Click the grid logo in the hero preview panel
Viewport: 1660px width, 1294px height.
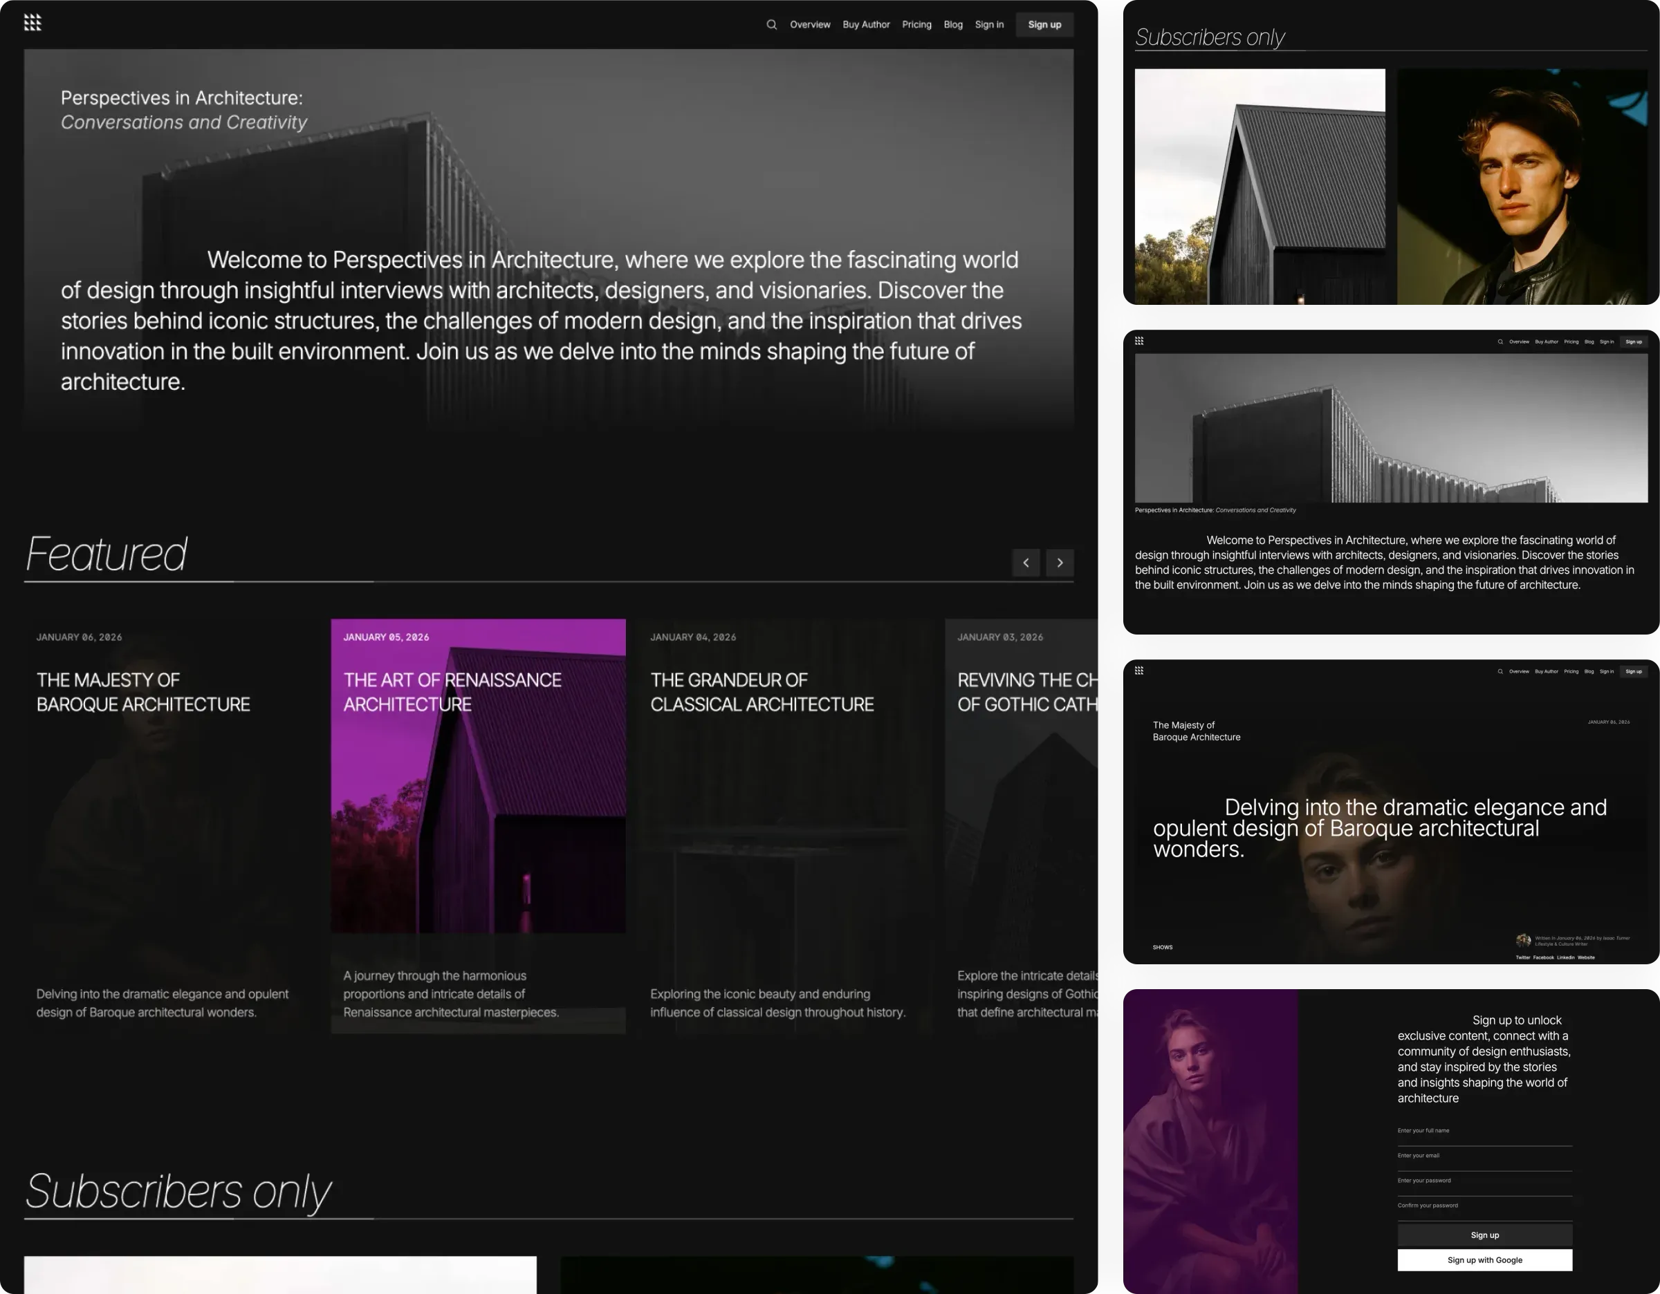[x=1138, y=341]
